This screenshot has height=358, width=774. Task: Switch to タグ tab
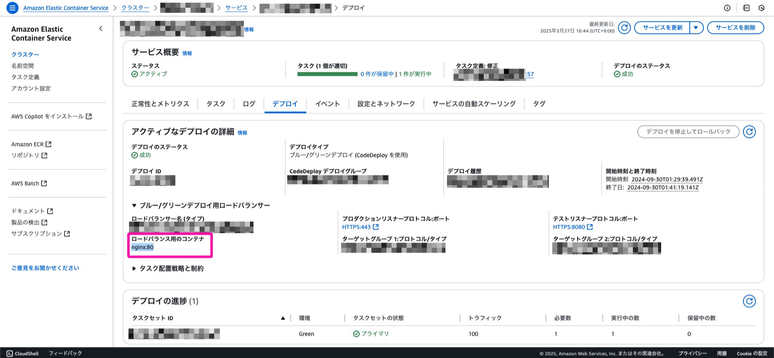coord(539,104)
